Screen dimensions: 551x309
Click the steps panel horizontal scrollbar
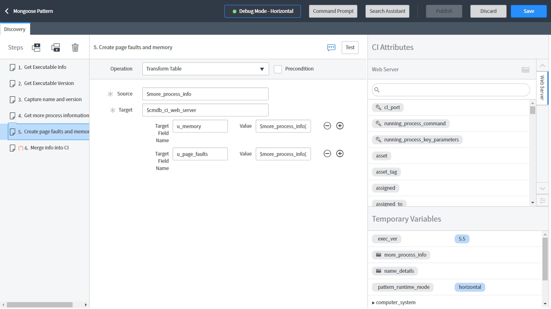(40, 305)
